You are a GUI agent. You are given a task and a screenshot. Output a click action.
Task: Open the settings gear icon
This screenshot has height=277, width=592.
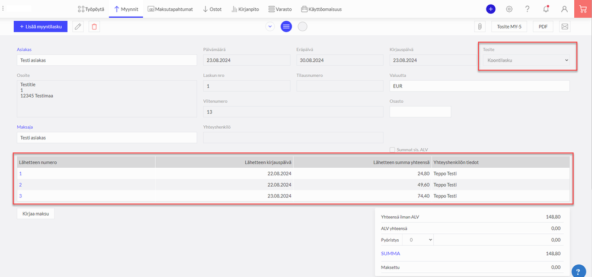coord(509,9)
